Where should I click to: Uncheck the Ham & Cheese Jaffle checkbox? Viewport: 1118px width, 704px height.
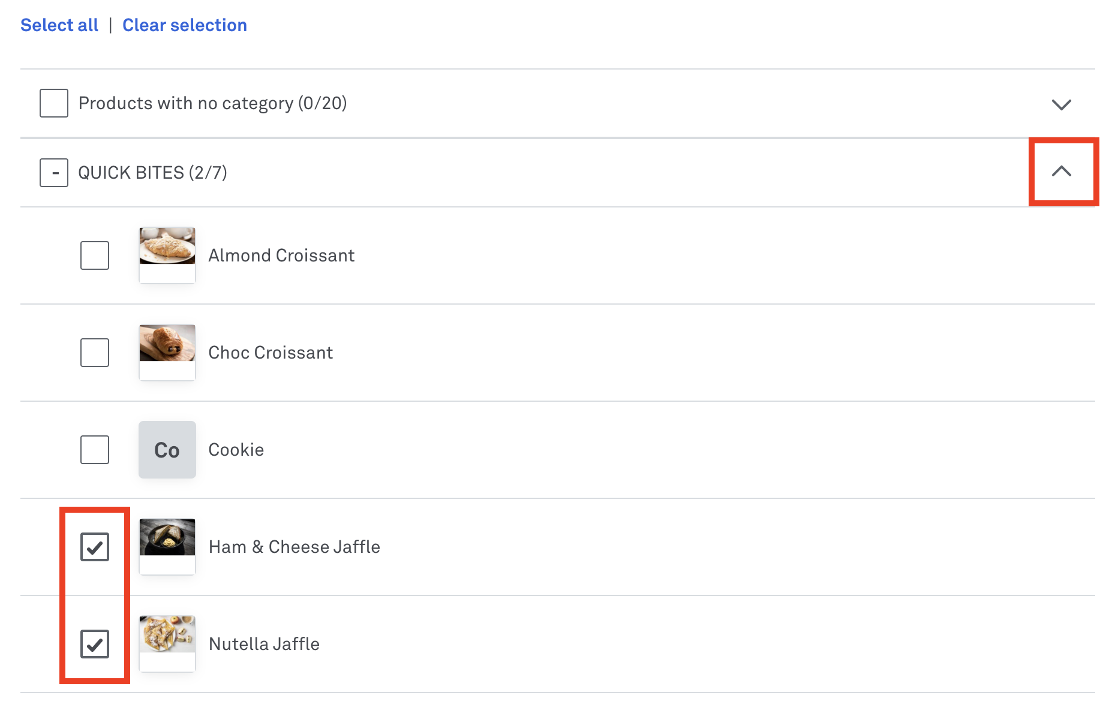95,547
